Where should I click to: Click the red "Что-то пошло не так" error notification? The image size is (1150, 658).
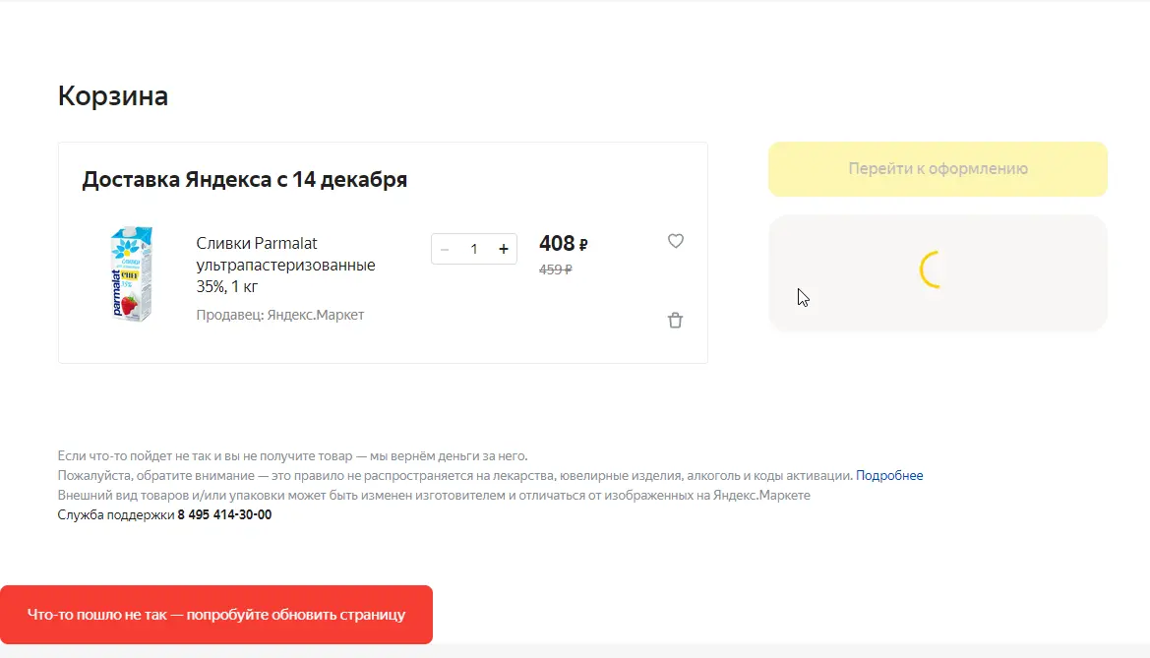(x=216, y=615)
